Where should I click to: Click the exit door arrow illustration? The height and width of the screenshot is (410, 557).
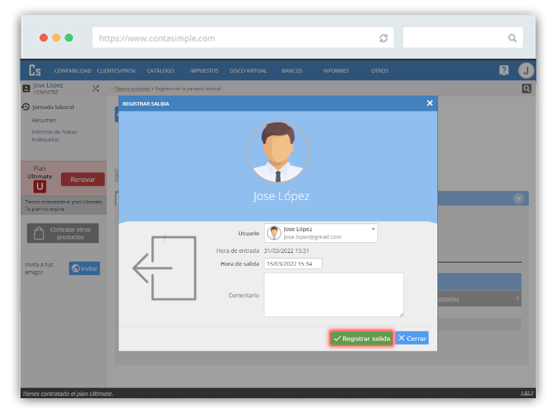[165, 268]
